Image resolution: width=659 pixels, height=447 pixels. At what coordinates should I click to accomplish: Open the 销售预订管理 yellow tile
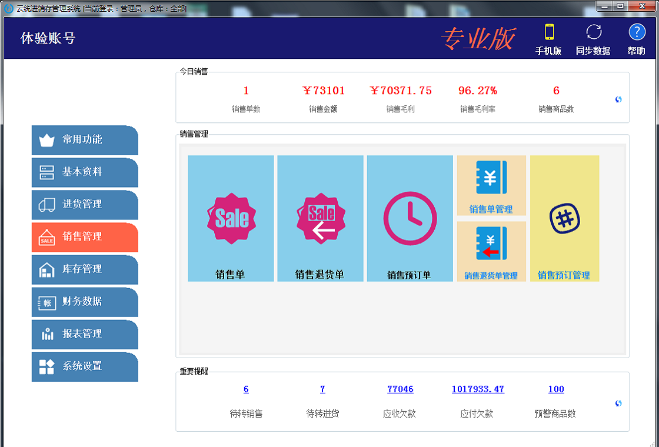pos(564,218)
